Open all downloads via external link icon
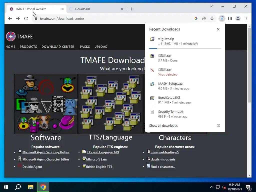Screen dimensions: 256x192 click(x=218, y=125)
